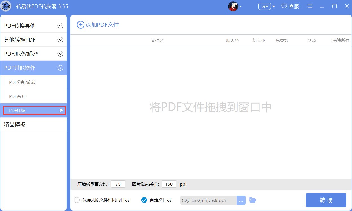Viewport: 352px width, 211px height.
Task: Click the plus icon to add PDF files
Action: click(80, 25)
